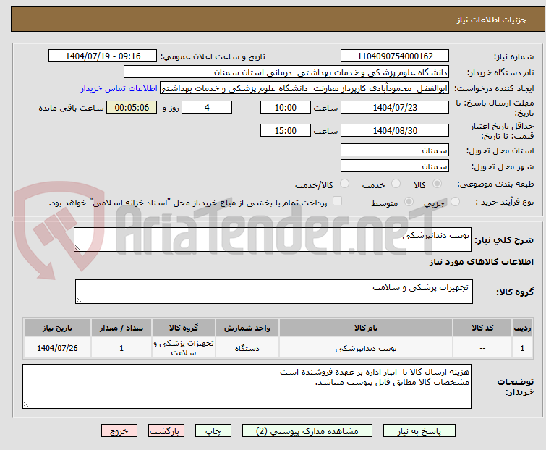Viewport: 546px width, 450px height.
Task: Click the 'ردیف' column header
Action: (x=522, y=328)
